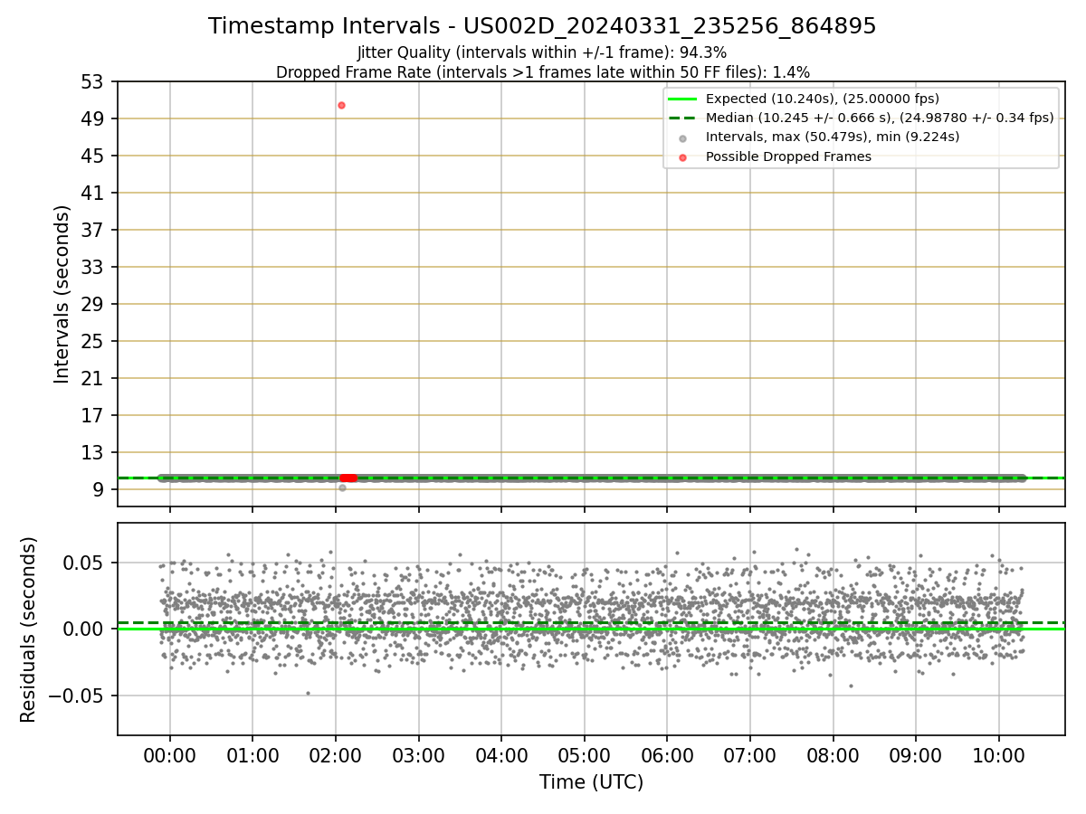Click the lowest residual outlier point near 01:40

click(x=308, y=693)
